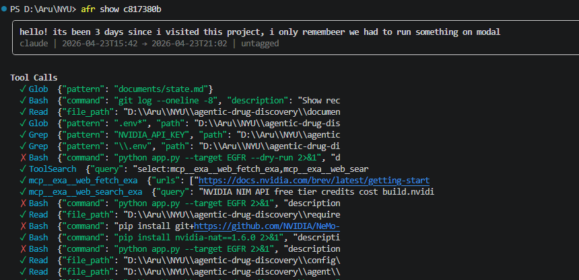
Task: Click the Read 'config\' file_path row
Action: 180,261
